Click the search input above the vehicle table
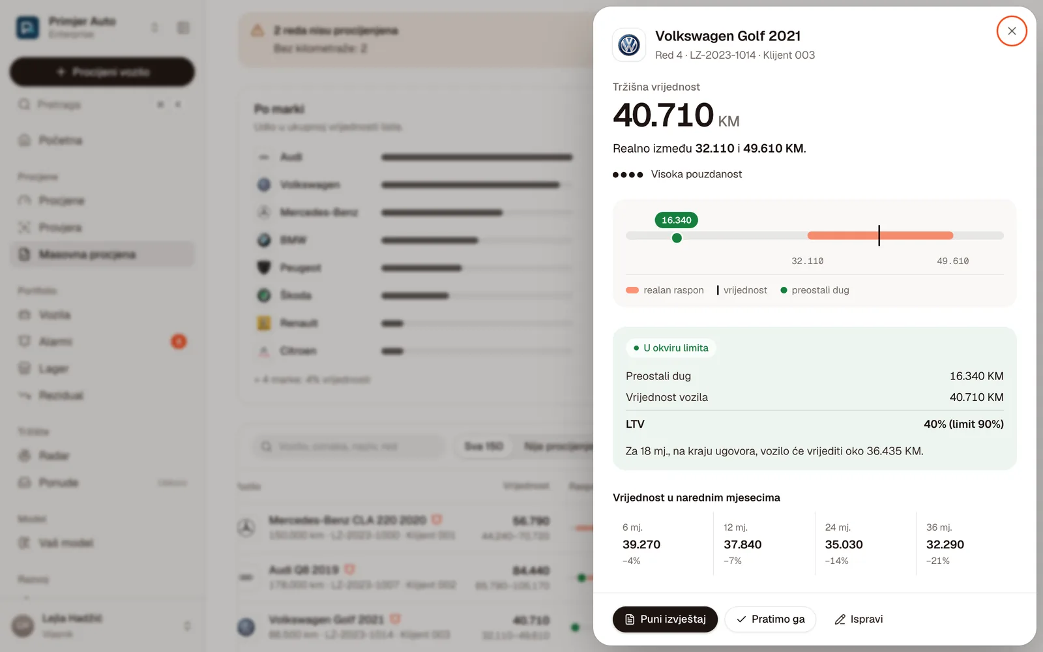The image size is (1043, 652). point(349,447)
